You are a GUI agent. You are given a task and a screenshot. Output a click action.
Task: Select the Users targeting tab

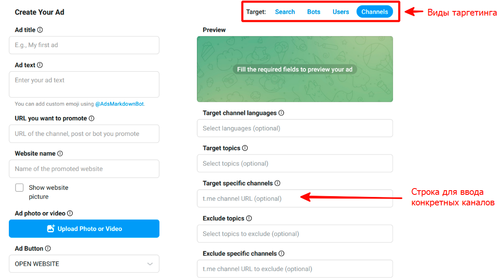341,11
